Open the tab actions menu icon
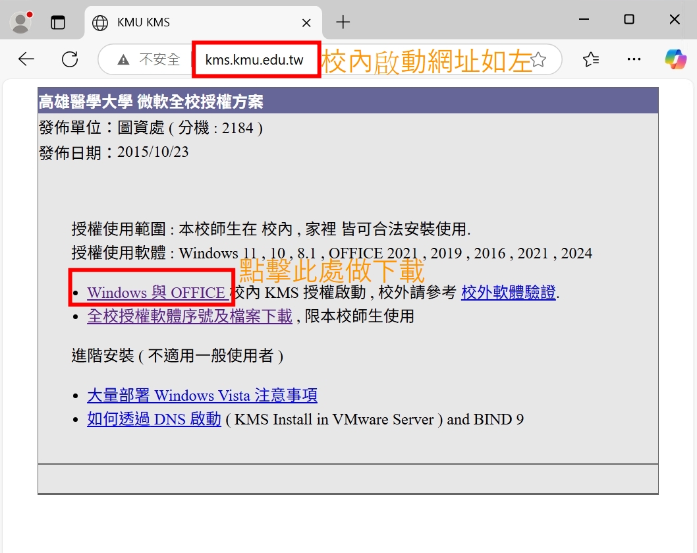This screenshot has height=553, width=697. 58,22
